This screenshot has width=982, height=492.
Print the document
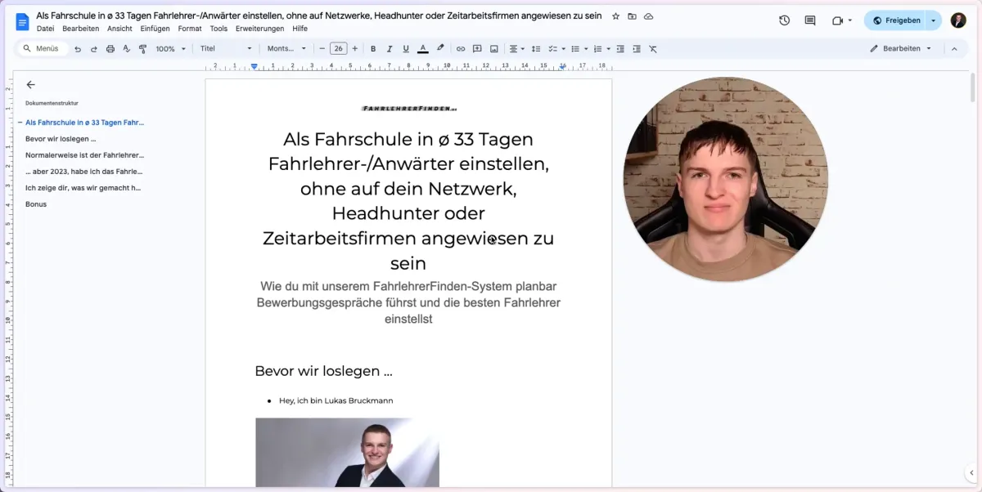point(110,49)
